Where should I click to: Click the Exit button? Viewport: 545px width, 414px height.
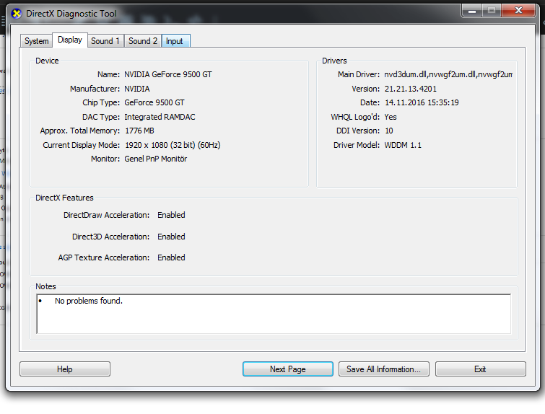coord(480,369)
